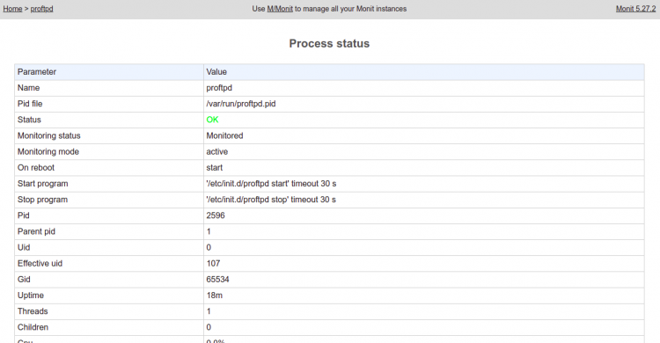
Task: Select the Pid file label
Action: tap(30, 104)
